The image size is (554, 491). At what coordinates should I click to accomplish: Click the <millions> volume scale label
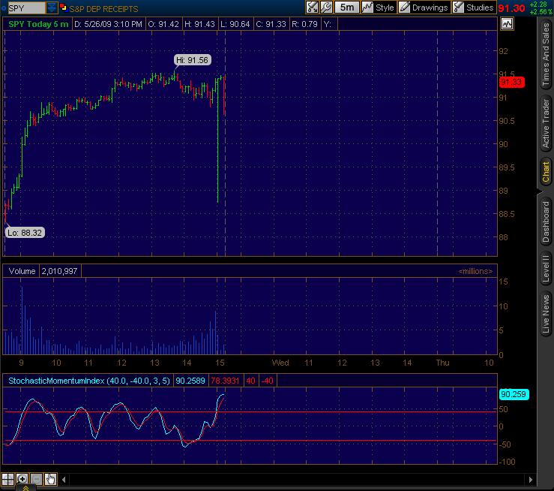tap(475, 271)
